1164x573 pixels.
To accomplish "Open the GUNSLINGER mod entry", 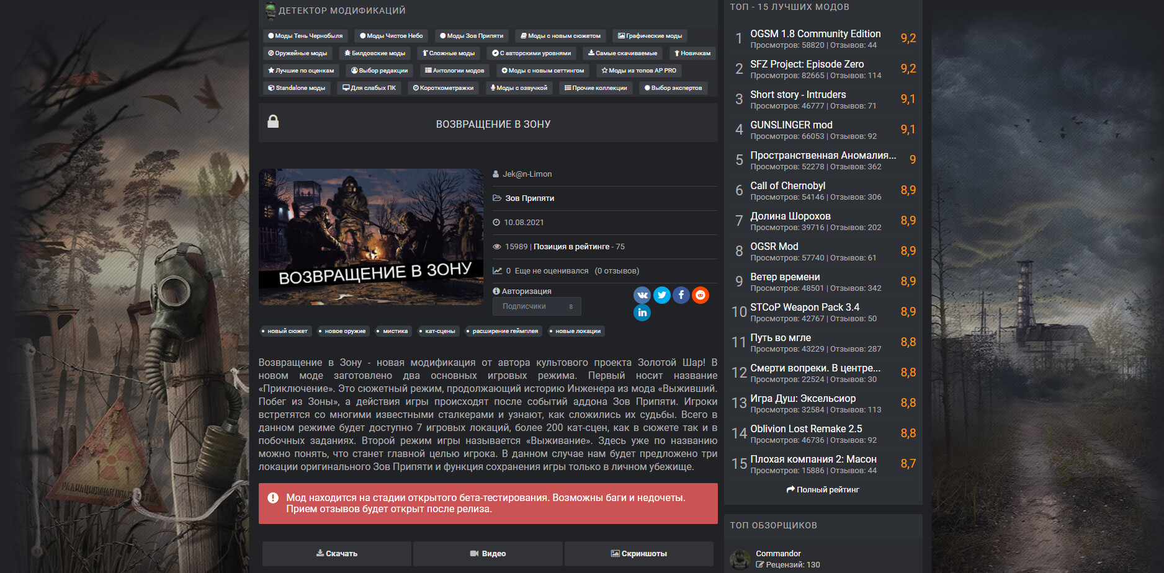I will [791, 125].
